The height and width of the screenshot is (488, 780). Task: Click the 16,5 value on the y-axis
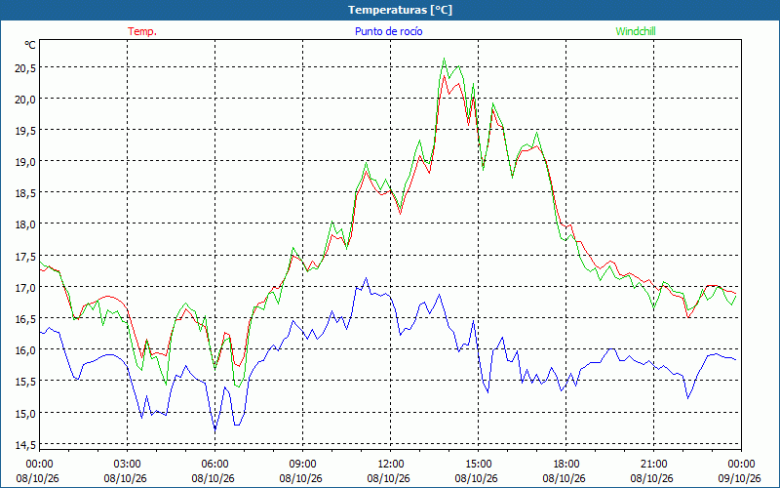25,319
